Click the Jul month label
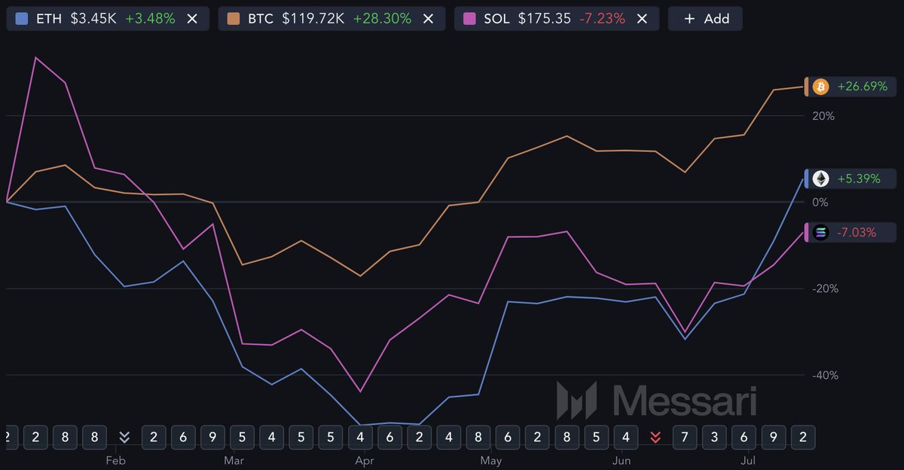The width and height of the screenshot is (904, 470). 748,460
